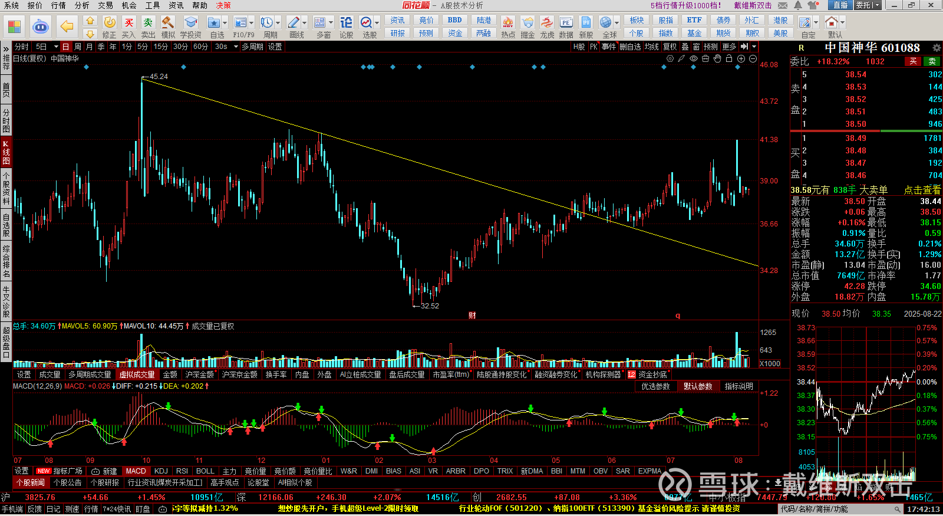
Task: Toggle the 删自选 watchlist button
Action: (629, 47)
